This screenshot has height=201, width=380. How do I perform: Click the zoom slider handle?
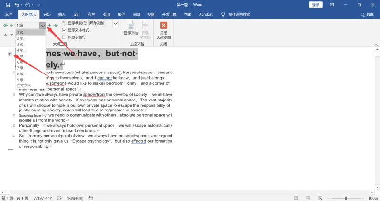(x=346, y=198)
